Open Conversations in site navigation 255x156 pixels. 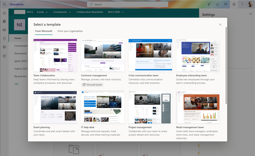(21, 46)
